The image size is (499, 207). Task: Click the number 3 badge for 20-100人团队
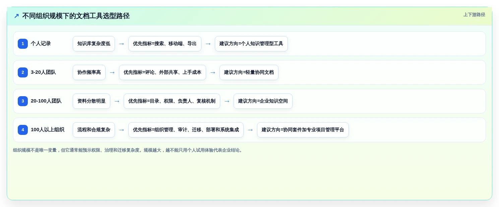coord(23,101)
